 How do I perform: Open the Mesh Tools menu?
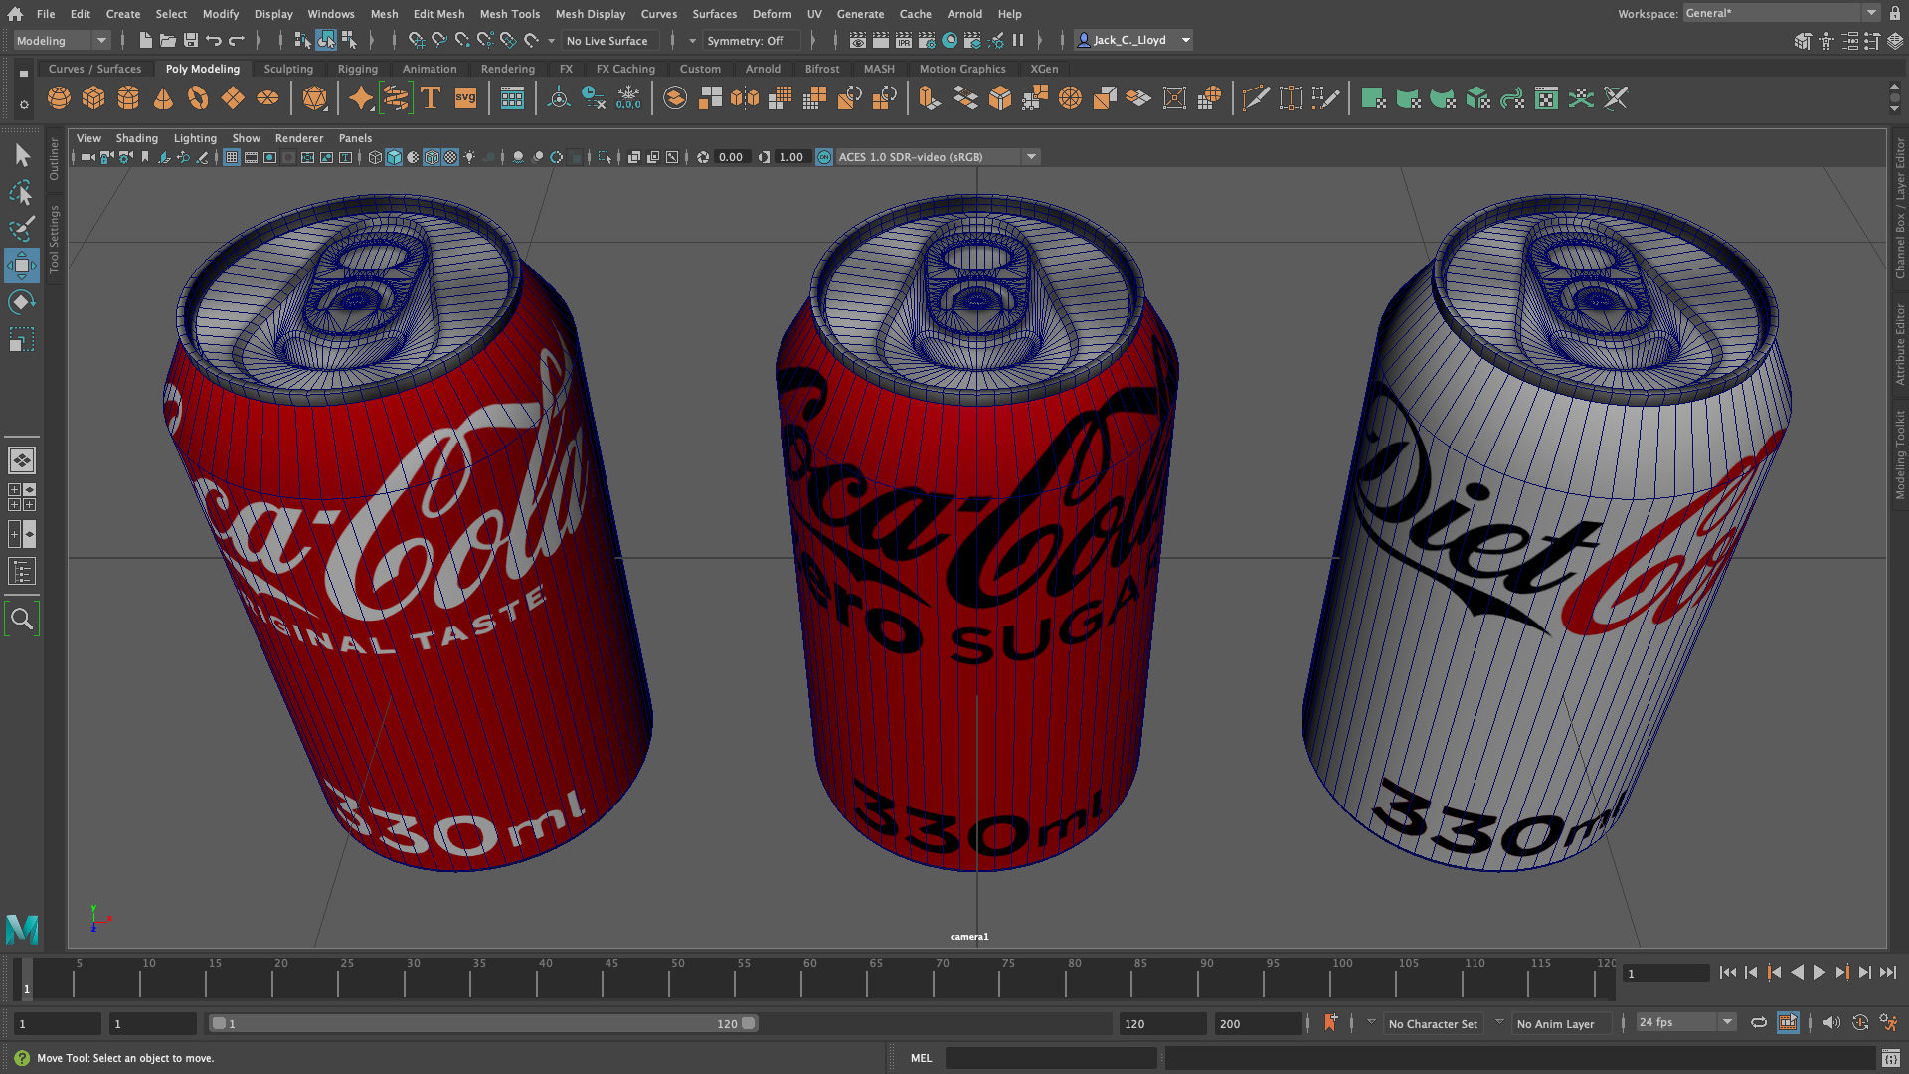[x=509, y=14]
